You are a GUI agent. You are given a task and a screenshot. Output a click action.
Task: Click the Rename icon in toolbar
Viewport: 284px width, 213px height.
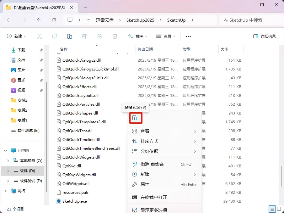[x=85, y=36]
